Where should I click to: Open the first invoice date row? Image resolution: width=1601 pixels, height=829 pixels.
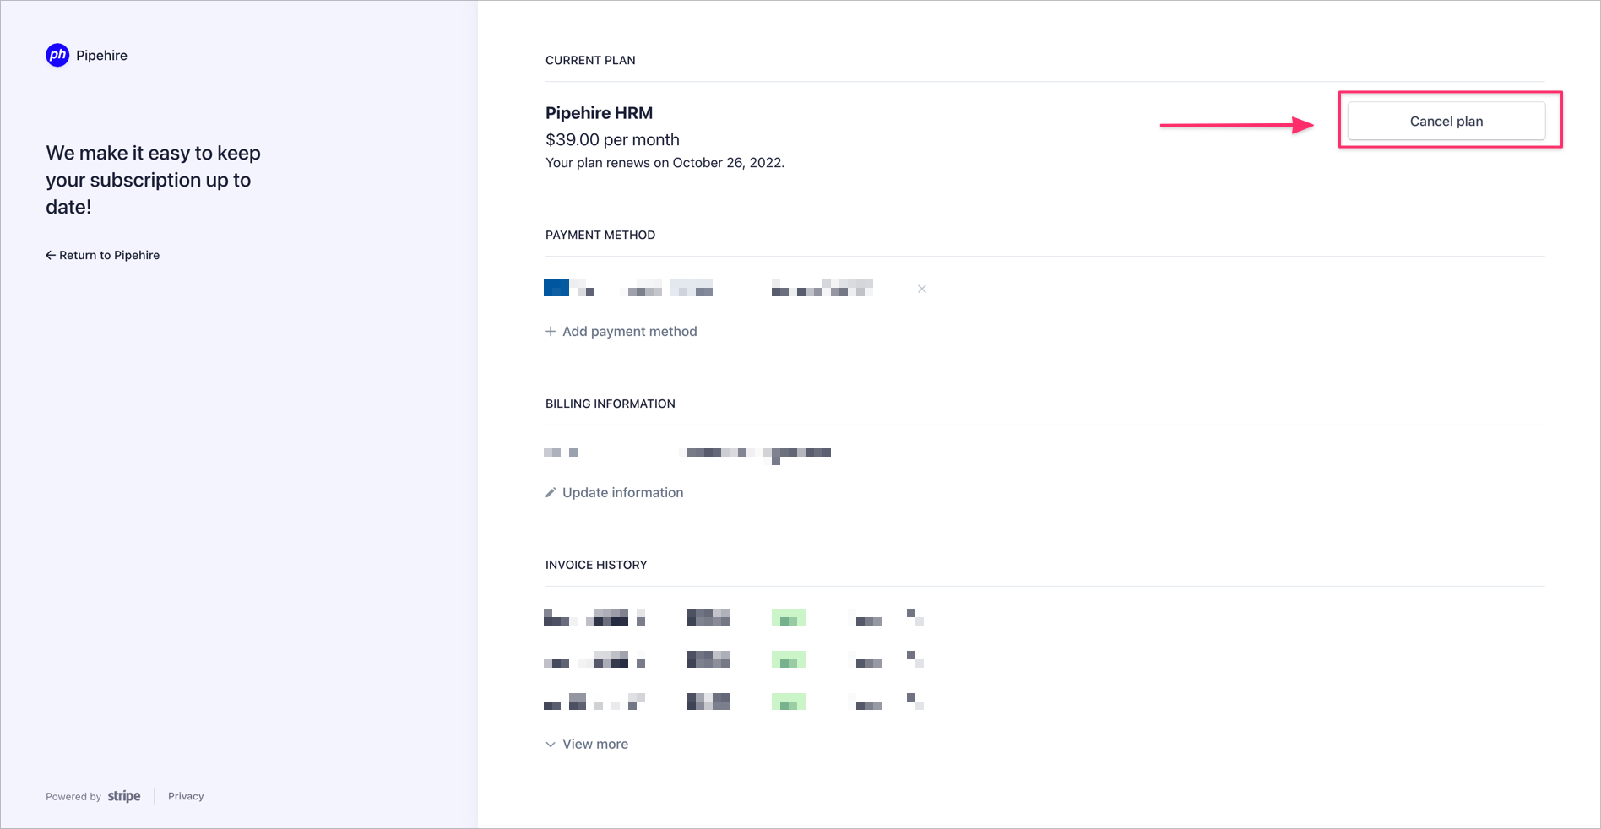pos(594,616)
